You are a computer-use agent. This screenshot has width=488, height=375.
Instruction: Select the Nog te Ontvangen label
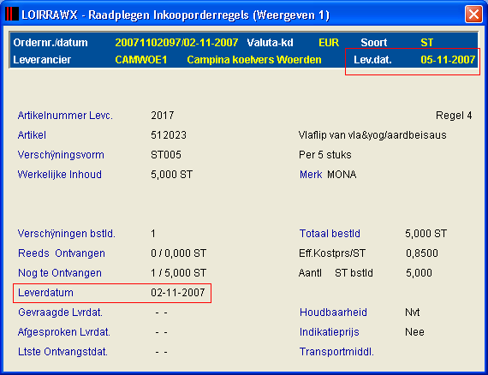tap(60, 272)
